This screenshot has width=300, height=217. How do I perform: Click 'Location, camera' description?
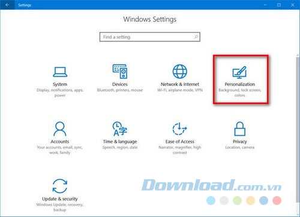point(240,148)
